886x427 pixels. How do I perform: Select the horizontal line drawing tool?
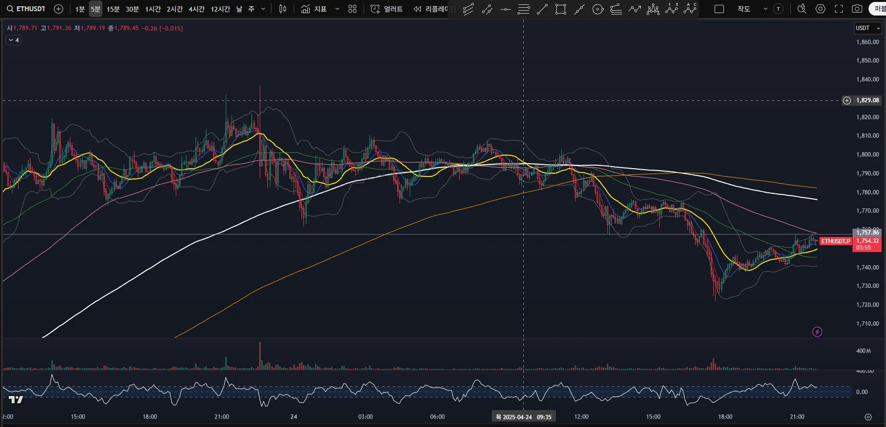(x=505, y=9)
